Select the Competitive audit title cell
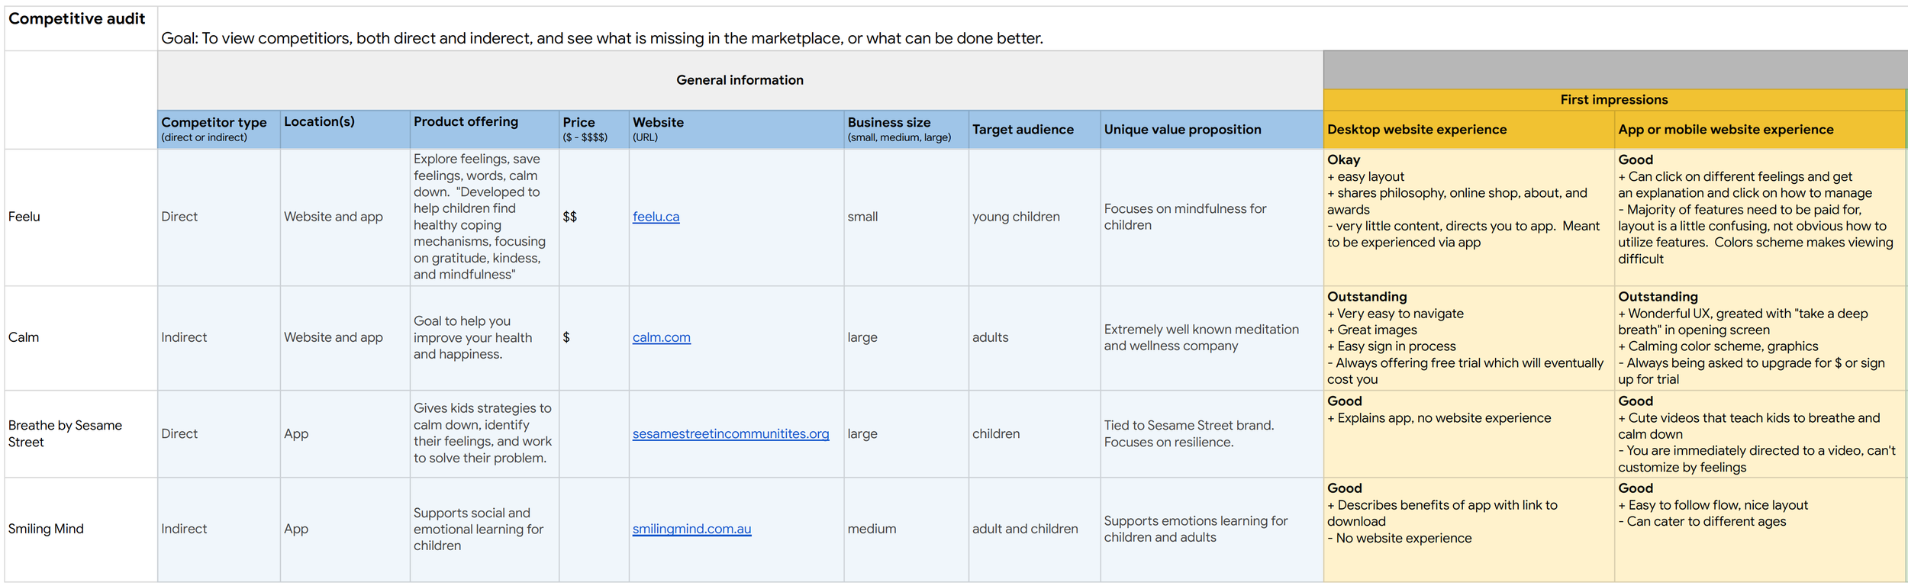The height and width of the screenshot is (586, 1908). [81, 28]
